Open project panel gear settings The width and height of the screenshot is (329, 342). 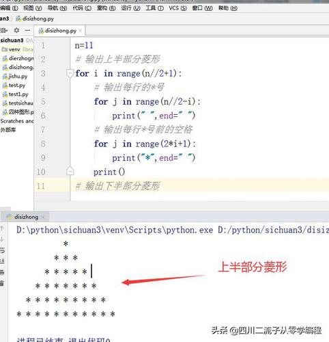point(16,30)
